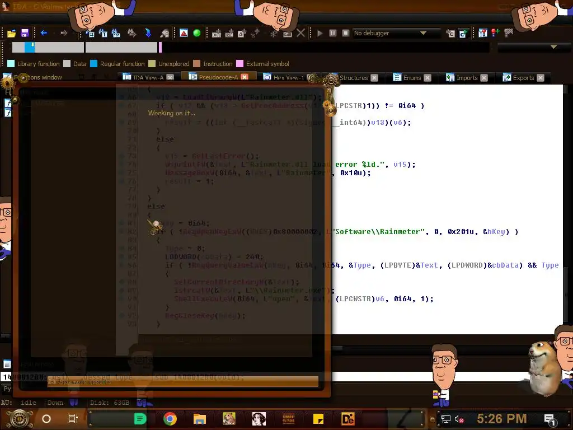Click 'Software\\Rainmeter' string in pseudocode
Viewport: 573px width, 430px height.
tap(378, 231)
